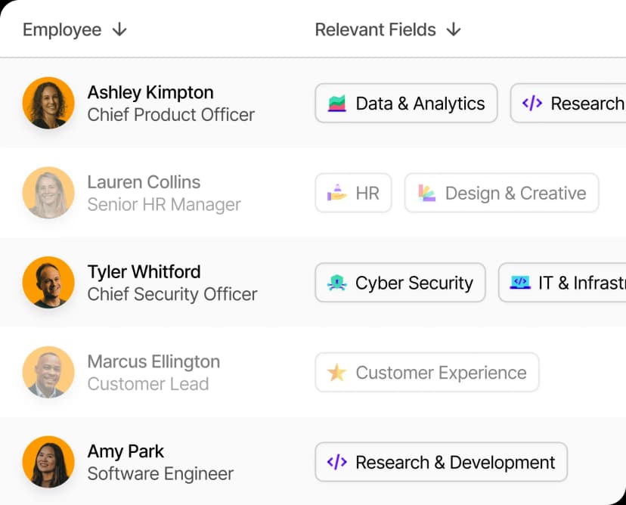Click the HR tag icon
Image resolution: width=626 pixels, height=505 pixels.
click(x=336, y=194)
